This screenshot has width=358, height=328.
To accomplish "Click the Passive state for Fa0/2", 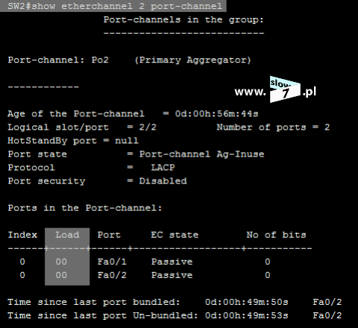I will (172, 275).
